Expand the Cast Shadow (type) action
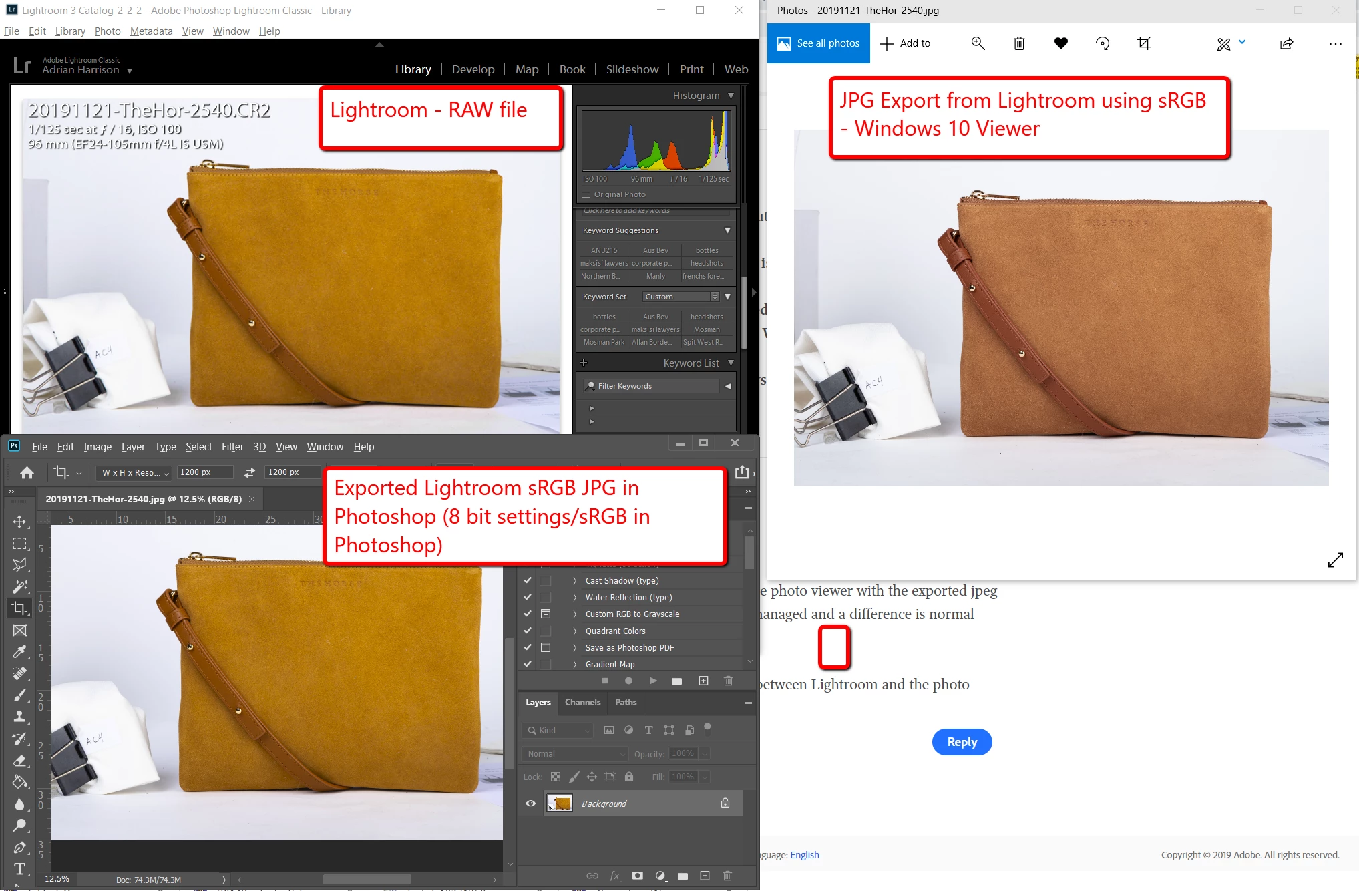The width and height of the screenshot is (1359, 891). [574, 581]
